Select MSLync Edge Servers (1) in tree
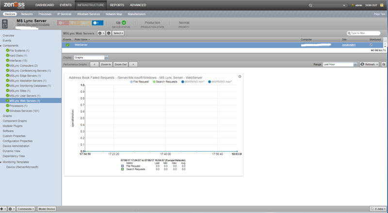The width and height of the screenshot is (388, 213). 25,76
